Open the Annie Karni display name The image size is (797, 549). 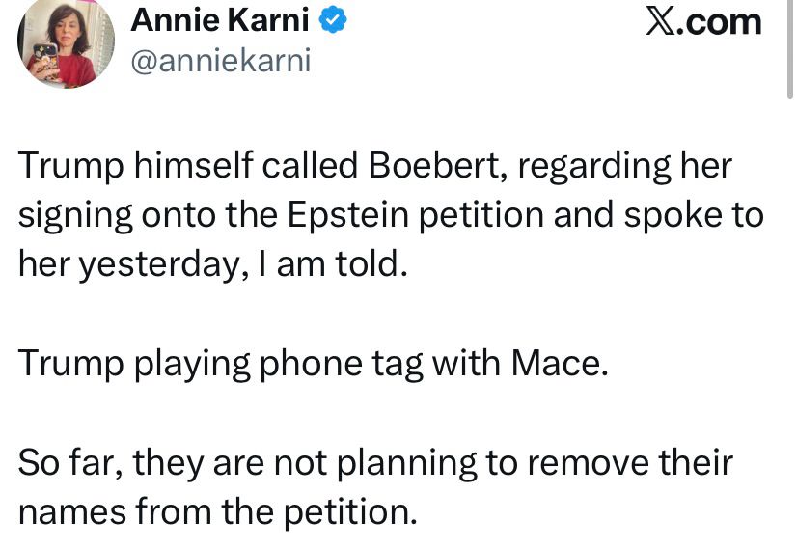click(219, 20)
